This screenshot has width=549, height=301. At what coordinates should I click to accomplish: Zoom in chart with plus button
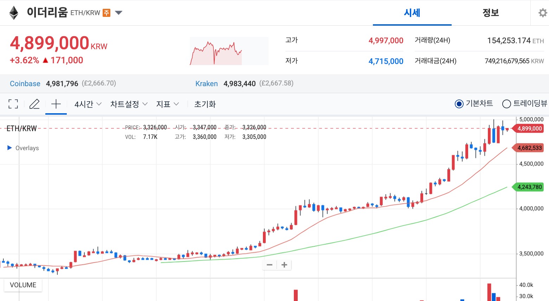point(284,265)
